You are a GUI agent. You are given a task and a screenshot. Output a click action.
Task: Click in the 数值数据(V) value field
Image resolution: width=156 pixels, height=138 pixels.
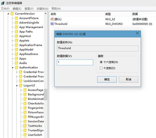(x=75, y=62)
